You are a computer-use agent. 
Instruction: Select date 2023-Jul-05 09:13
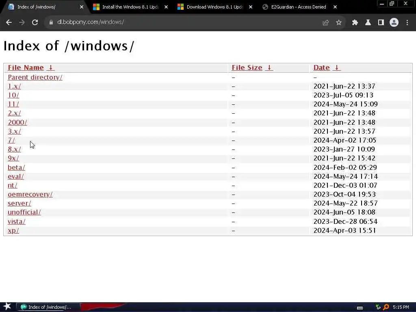point(343,95)
